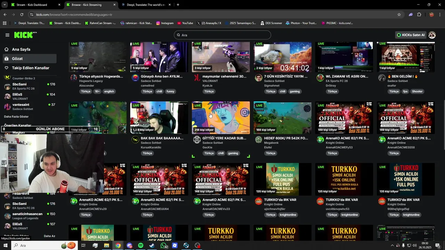
Task: Open the DEX Screener bookmark
Action: (271, 23)
